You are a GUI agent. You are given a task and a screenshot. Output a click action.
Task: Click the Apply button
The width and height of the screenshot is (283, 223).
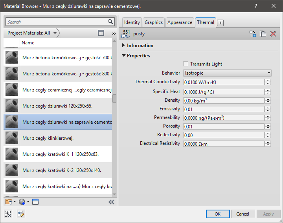(268, 214)
